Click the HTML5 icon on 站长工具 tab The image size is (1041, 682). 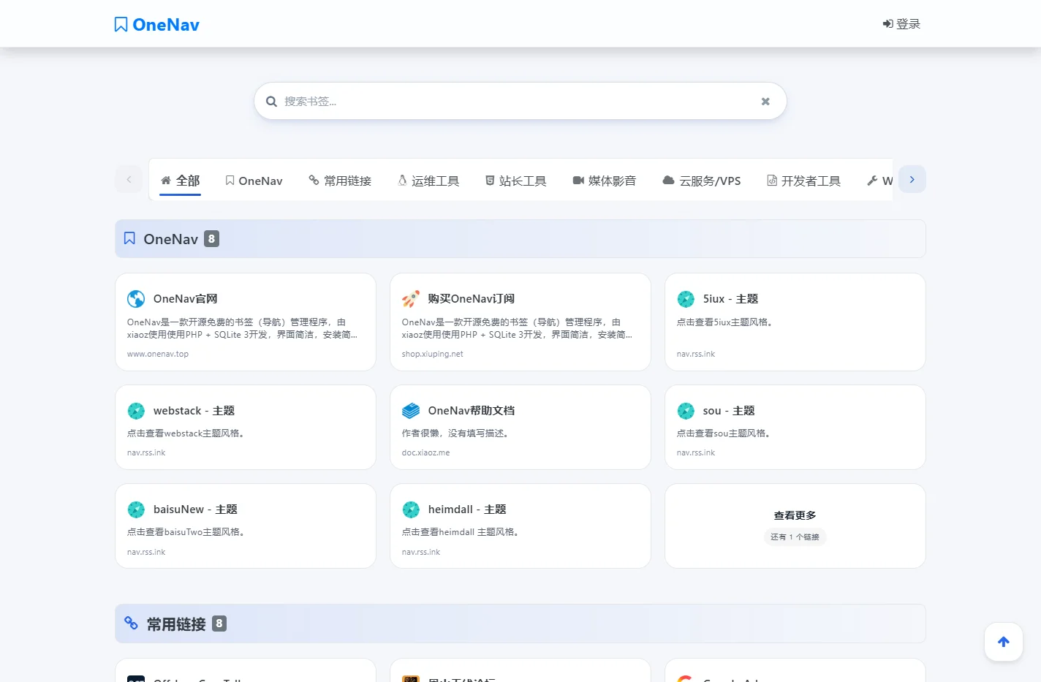point(490,181)
